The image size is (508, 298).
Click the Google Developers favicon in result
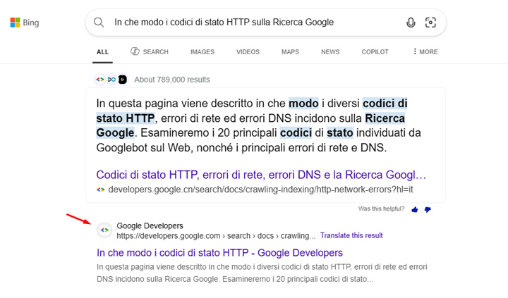point(104,230)
